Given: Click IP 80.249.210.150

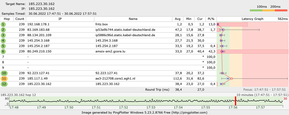Looking at the screenshot, I should click(x=39, y=51).
